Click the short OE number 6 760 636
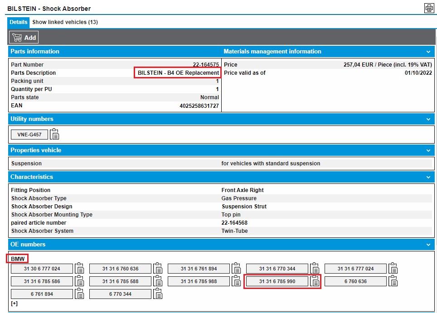Image resolution: width=437 pixels, height=313 pixels. point(355,281)
